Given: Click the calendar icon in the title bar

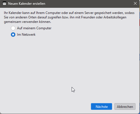Looking at the screenshot, I should click(4, 4).
